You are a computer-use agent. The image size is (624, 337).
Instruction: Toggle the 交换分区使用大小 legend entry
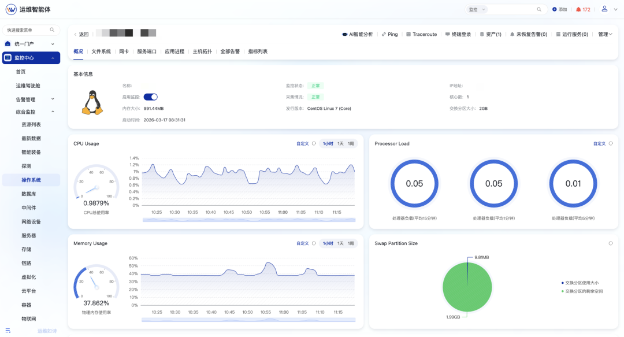580,283
